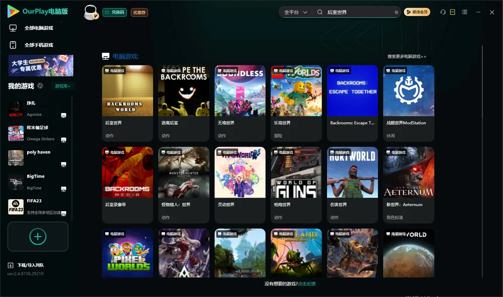Click the yellow square icon beside the headset

453,12
